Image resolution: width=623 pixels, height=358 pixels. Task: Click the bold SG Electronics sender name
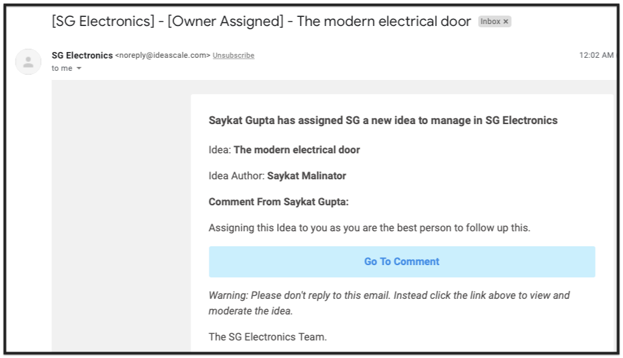pyautogui.click(x=82, y=56)
